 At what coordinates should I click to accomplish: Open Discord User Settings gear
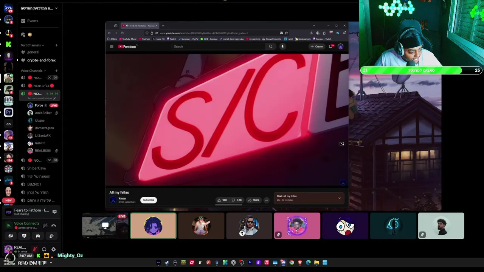tap(54, 249)
